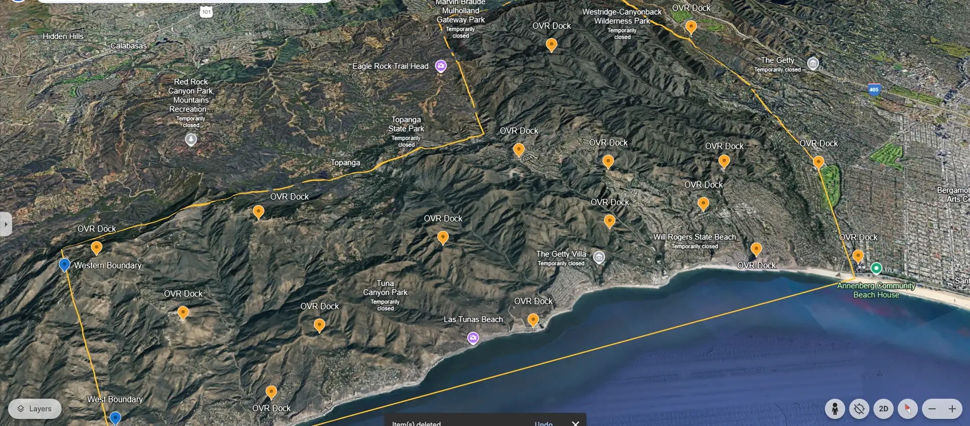Reset orientation with the compass icon
Viewport: 970px width, 426px height.
908,409
